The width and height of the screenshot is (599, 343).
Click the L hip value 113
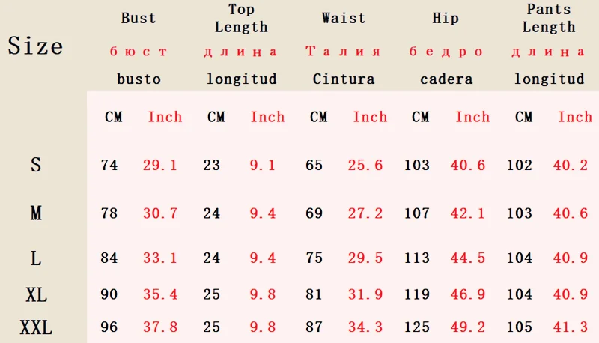click(417, 258)
